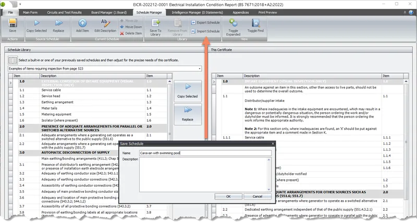Click Copy Selected in the ribbon toolbar
Screen dimensions: 417x223
(36, 25)
